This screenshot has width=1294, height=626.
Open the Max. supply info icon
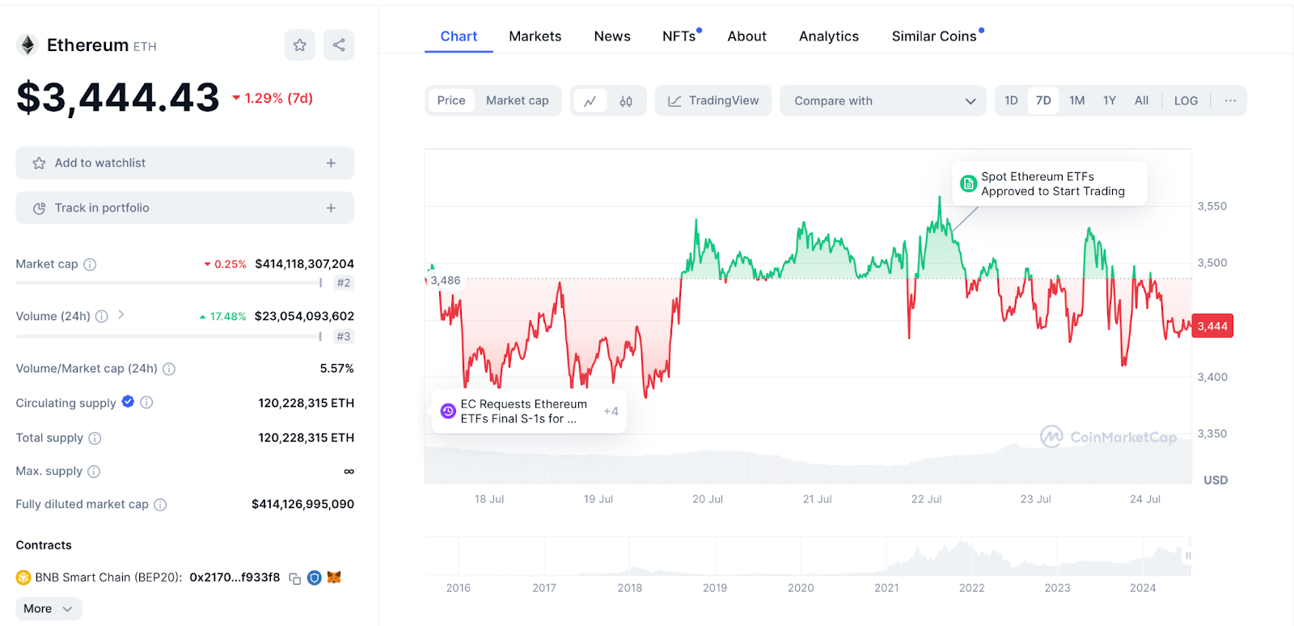94,472
